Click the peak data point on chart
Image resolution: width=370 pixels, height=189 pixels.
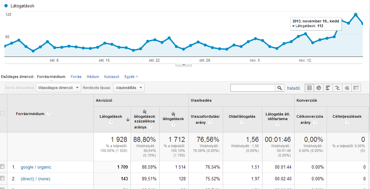[x=356, y=15]
